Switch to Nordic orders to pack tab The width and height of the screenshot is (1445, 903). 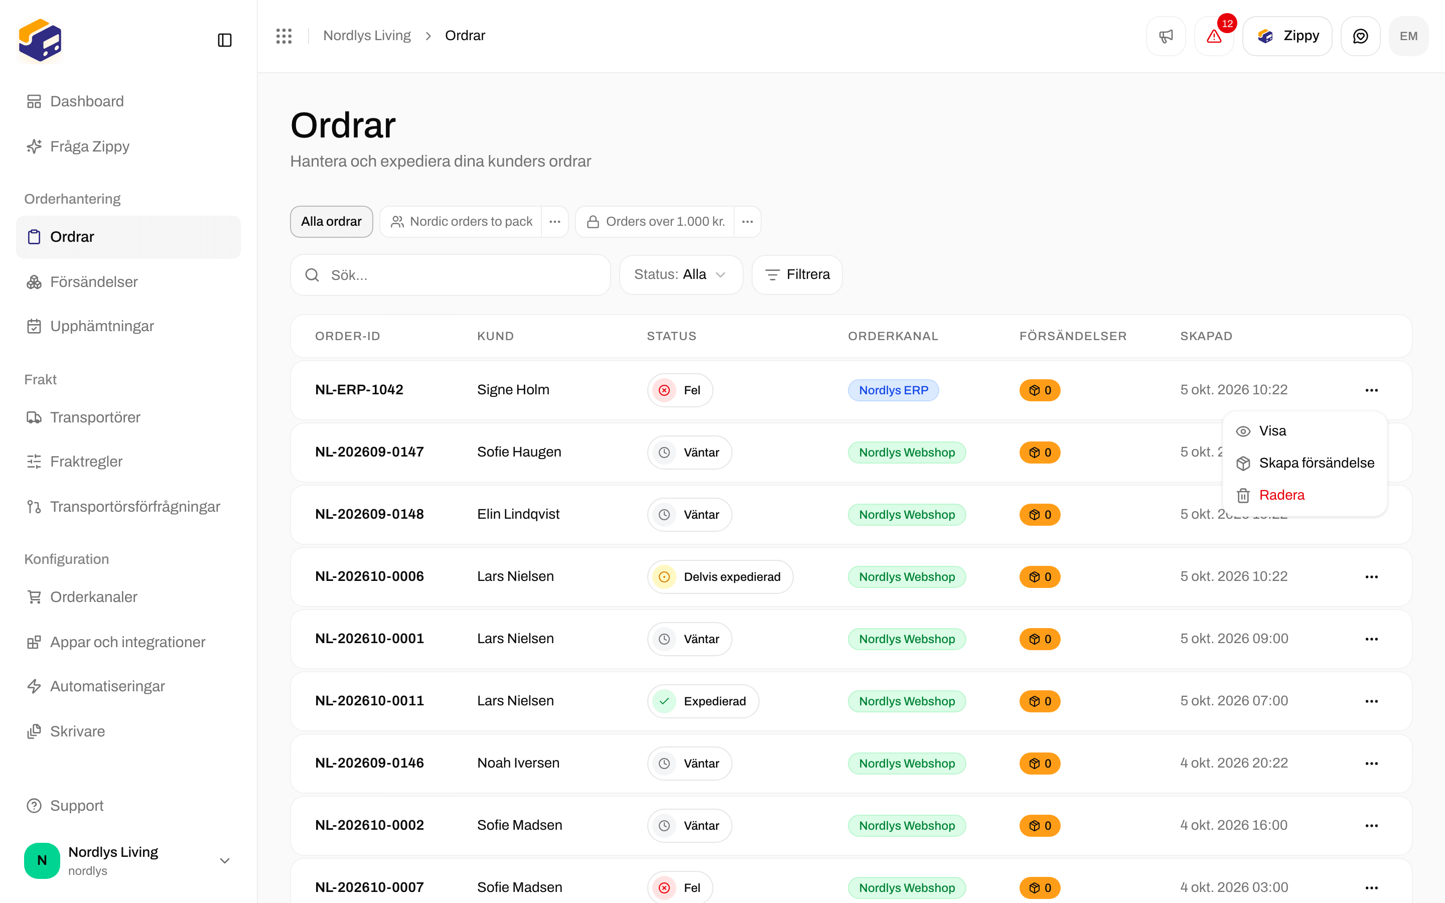[x=461, y=222]
